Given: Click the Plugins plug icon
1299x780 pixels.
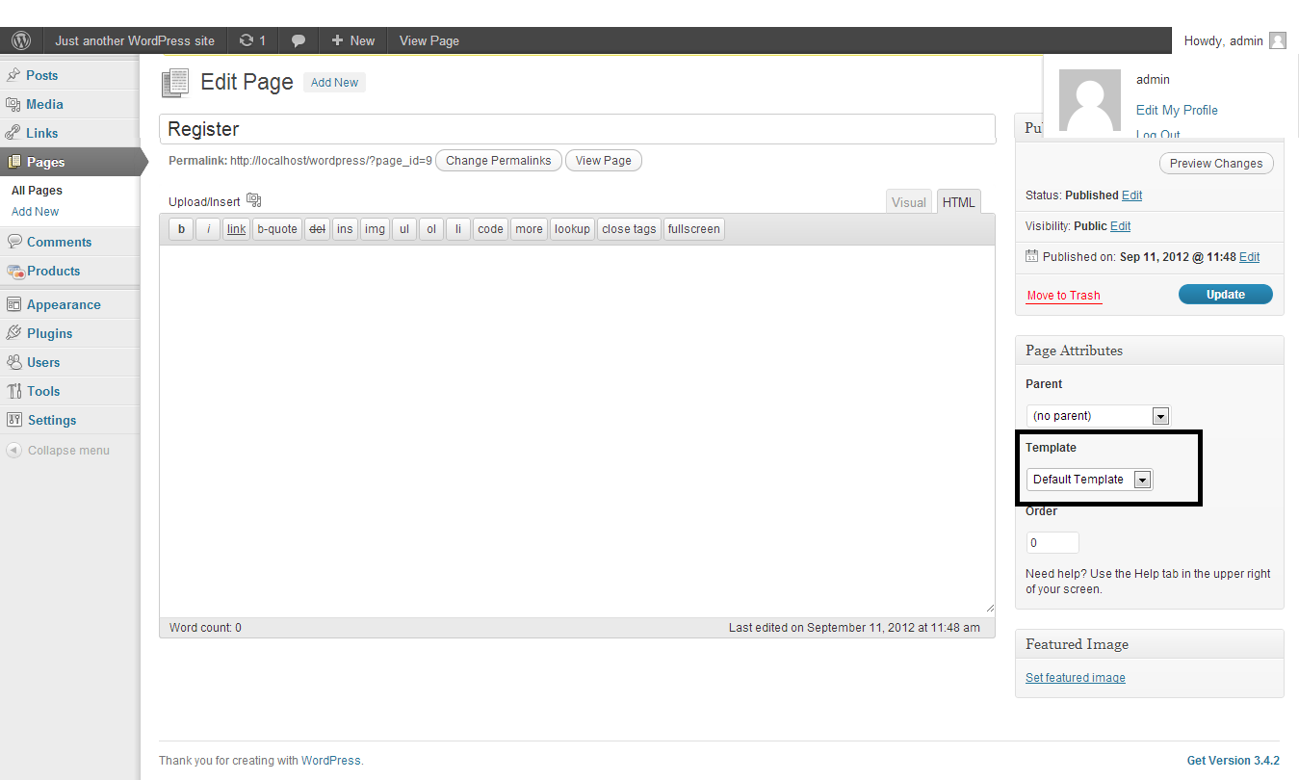Looking at the screenshot, I should 13,333.
